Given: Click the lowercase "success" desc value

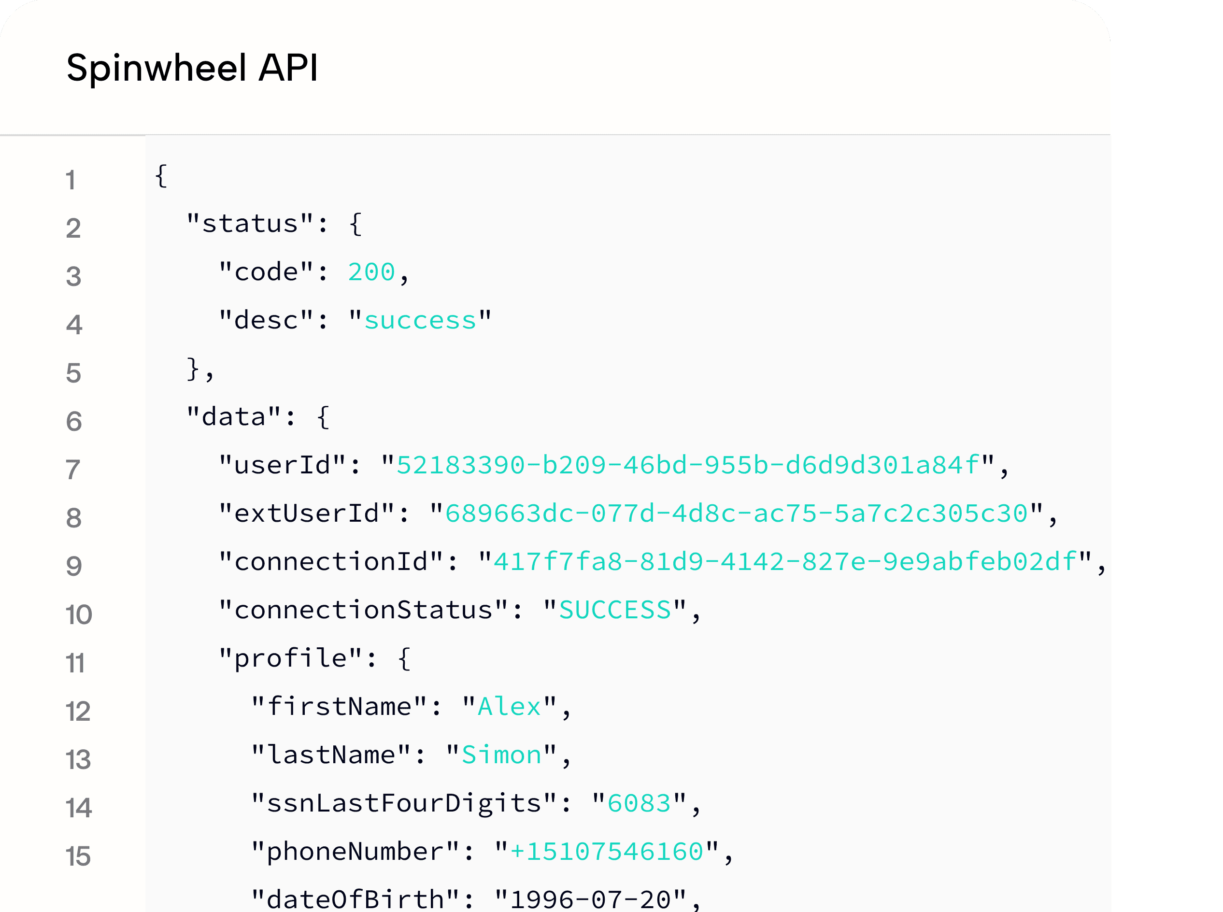Looking at the screenshot, I should click(x=419, y=321).
